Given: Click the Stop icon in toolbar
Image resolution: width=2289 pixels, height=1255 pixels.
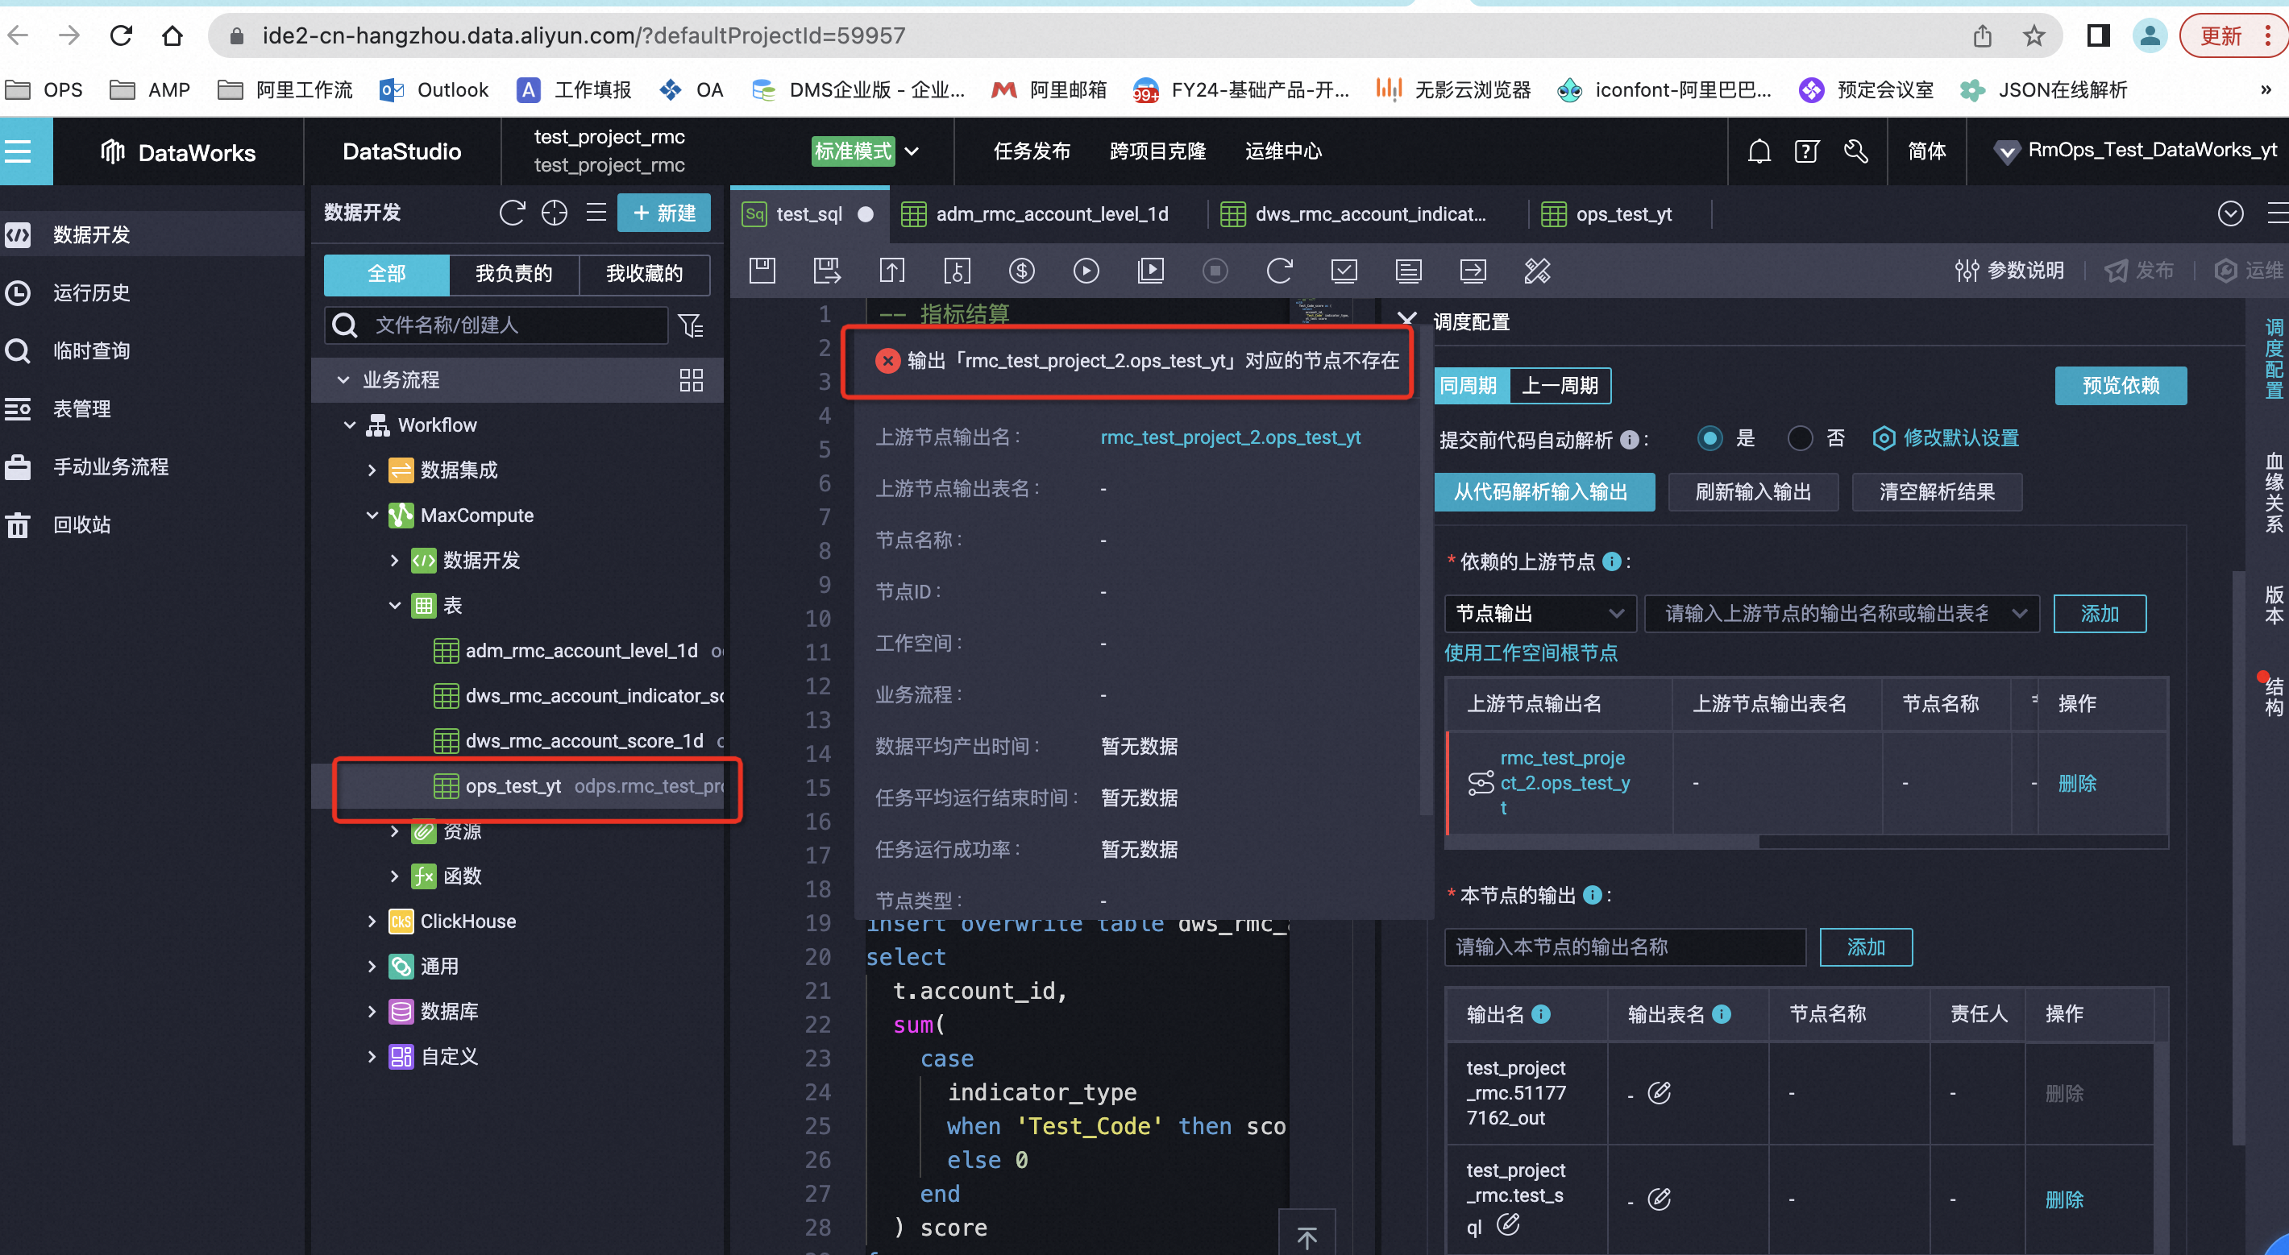Looking at the screenshot, I should pyautogui.click(x=1215, y=271).
